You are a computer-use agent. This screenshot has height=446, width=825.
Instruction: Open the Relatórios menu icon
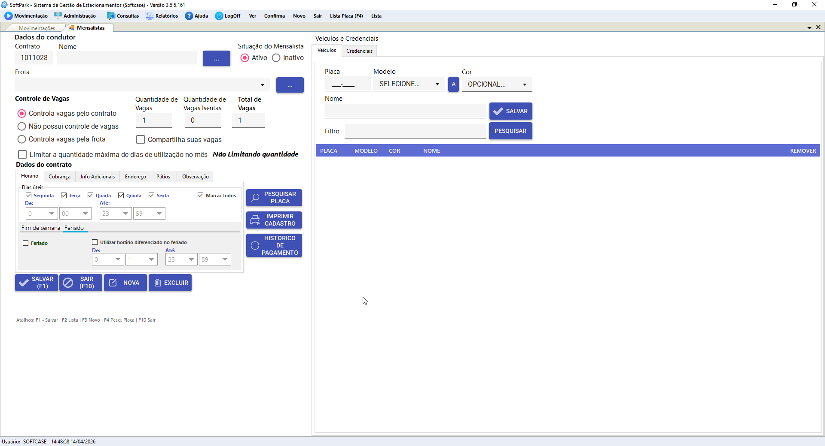click(150, 16)
